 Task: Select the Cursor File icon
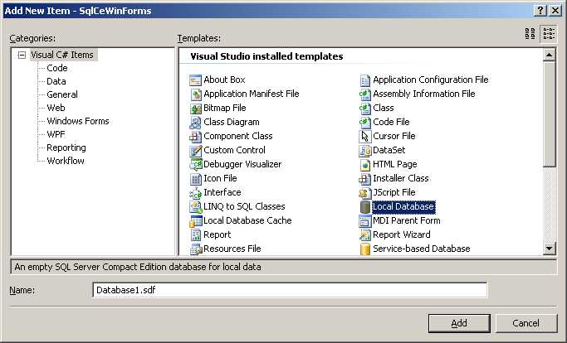365,136
